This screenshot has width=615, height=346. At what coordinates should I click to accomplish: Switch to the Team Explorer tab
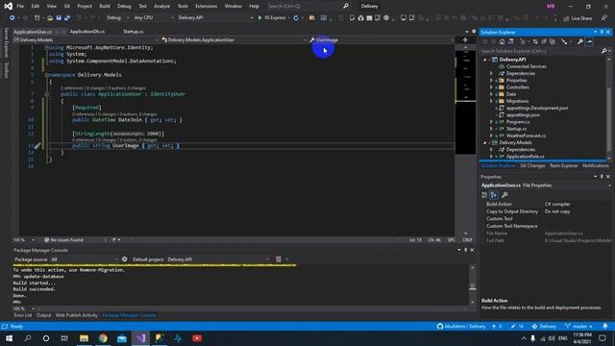tap(564, 166)
